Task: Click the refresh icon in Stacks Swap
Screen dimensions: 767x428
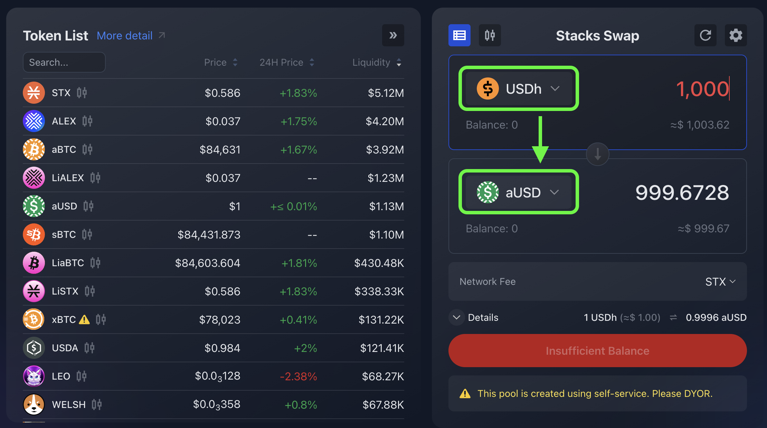Action: [x=705, y=35]
